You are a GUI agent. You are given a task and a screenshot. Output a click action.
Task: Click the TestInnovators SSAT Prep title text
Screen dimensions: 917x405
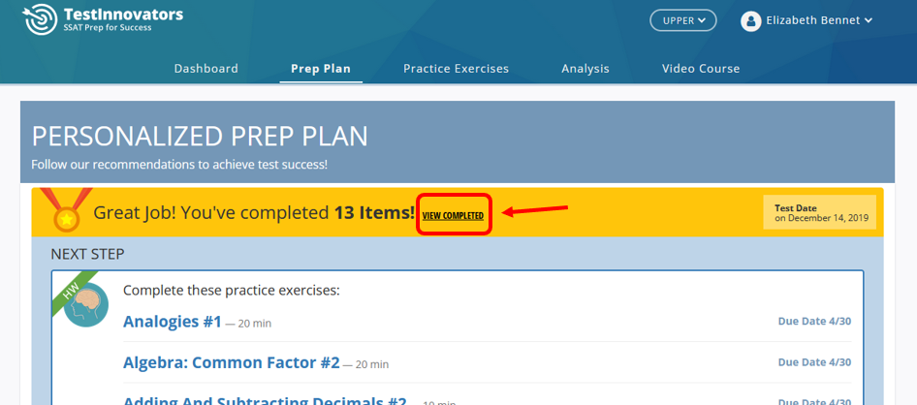(x=123, y=19)
